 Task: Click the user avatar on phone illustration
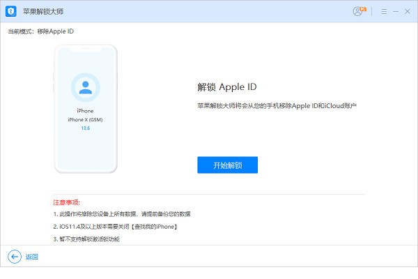(x=86, y=87)
